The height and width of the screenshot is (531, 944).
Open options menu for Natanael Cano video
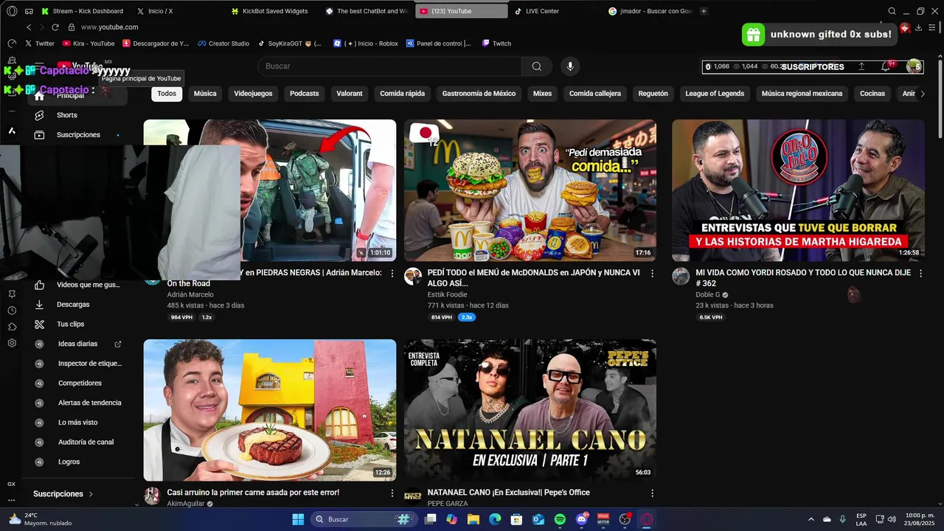click(652, 493)
